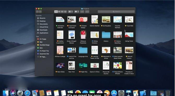Open Launchpad rocket icon in Dock
Screen dimensions: 175x96
pos(20,93)
